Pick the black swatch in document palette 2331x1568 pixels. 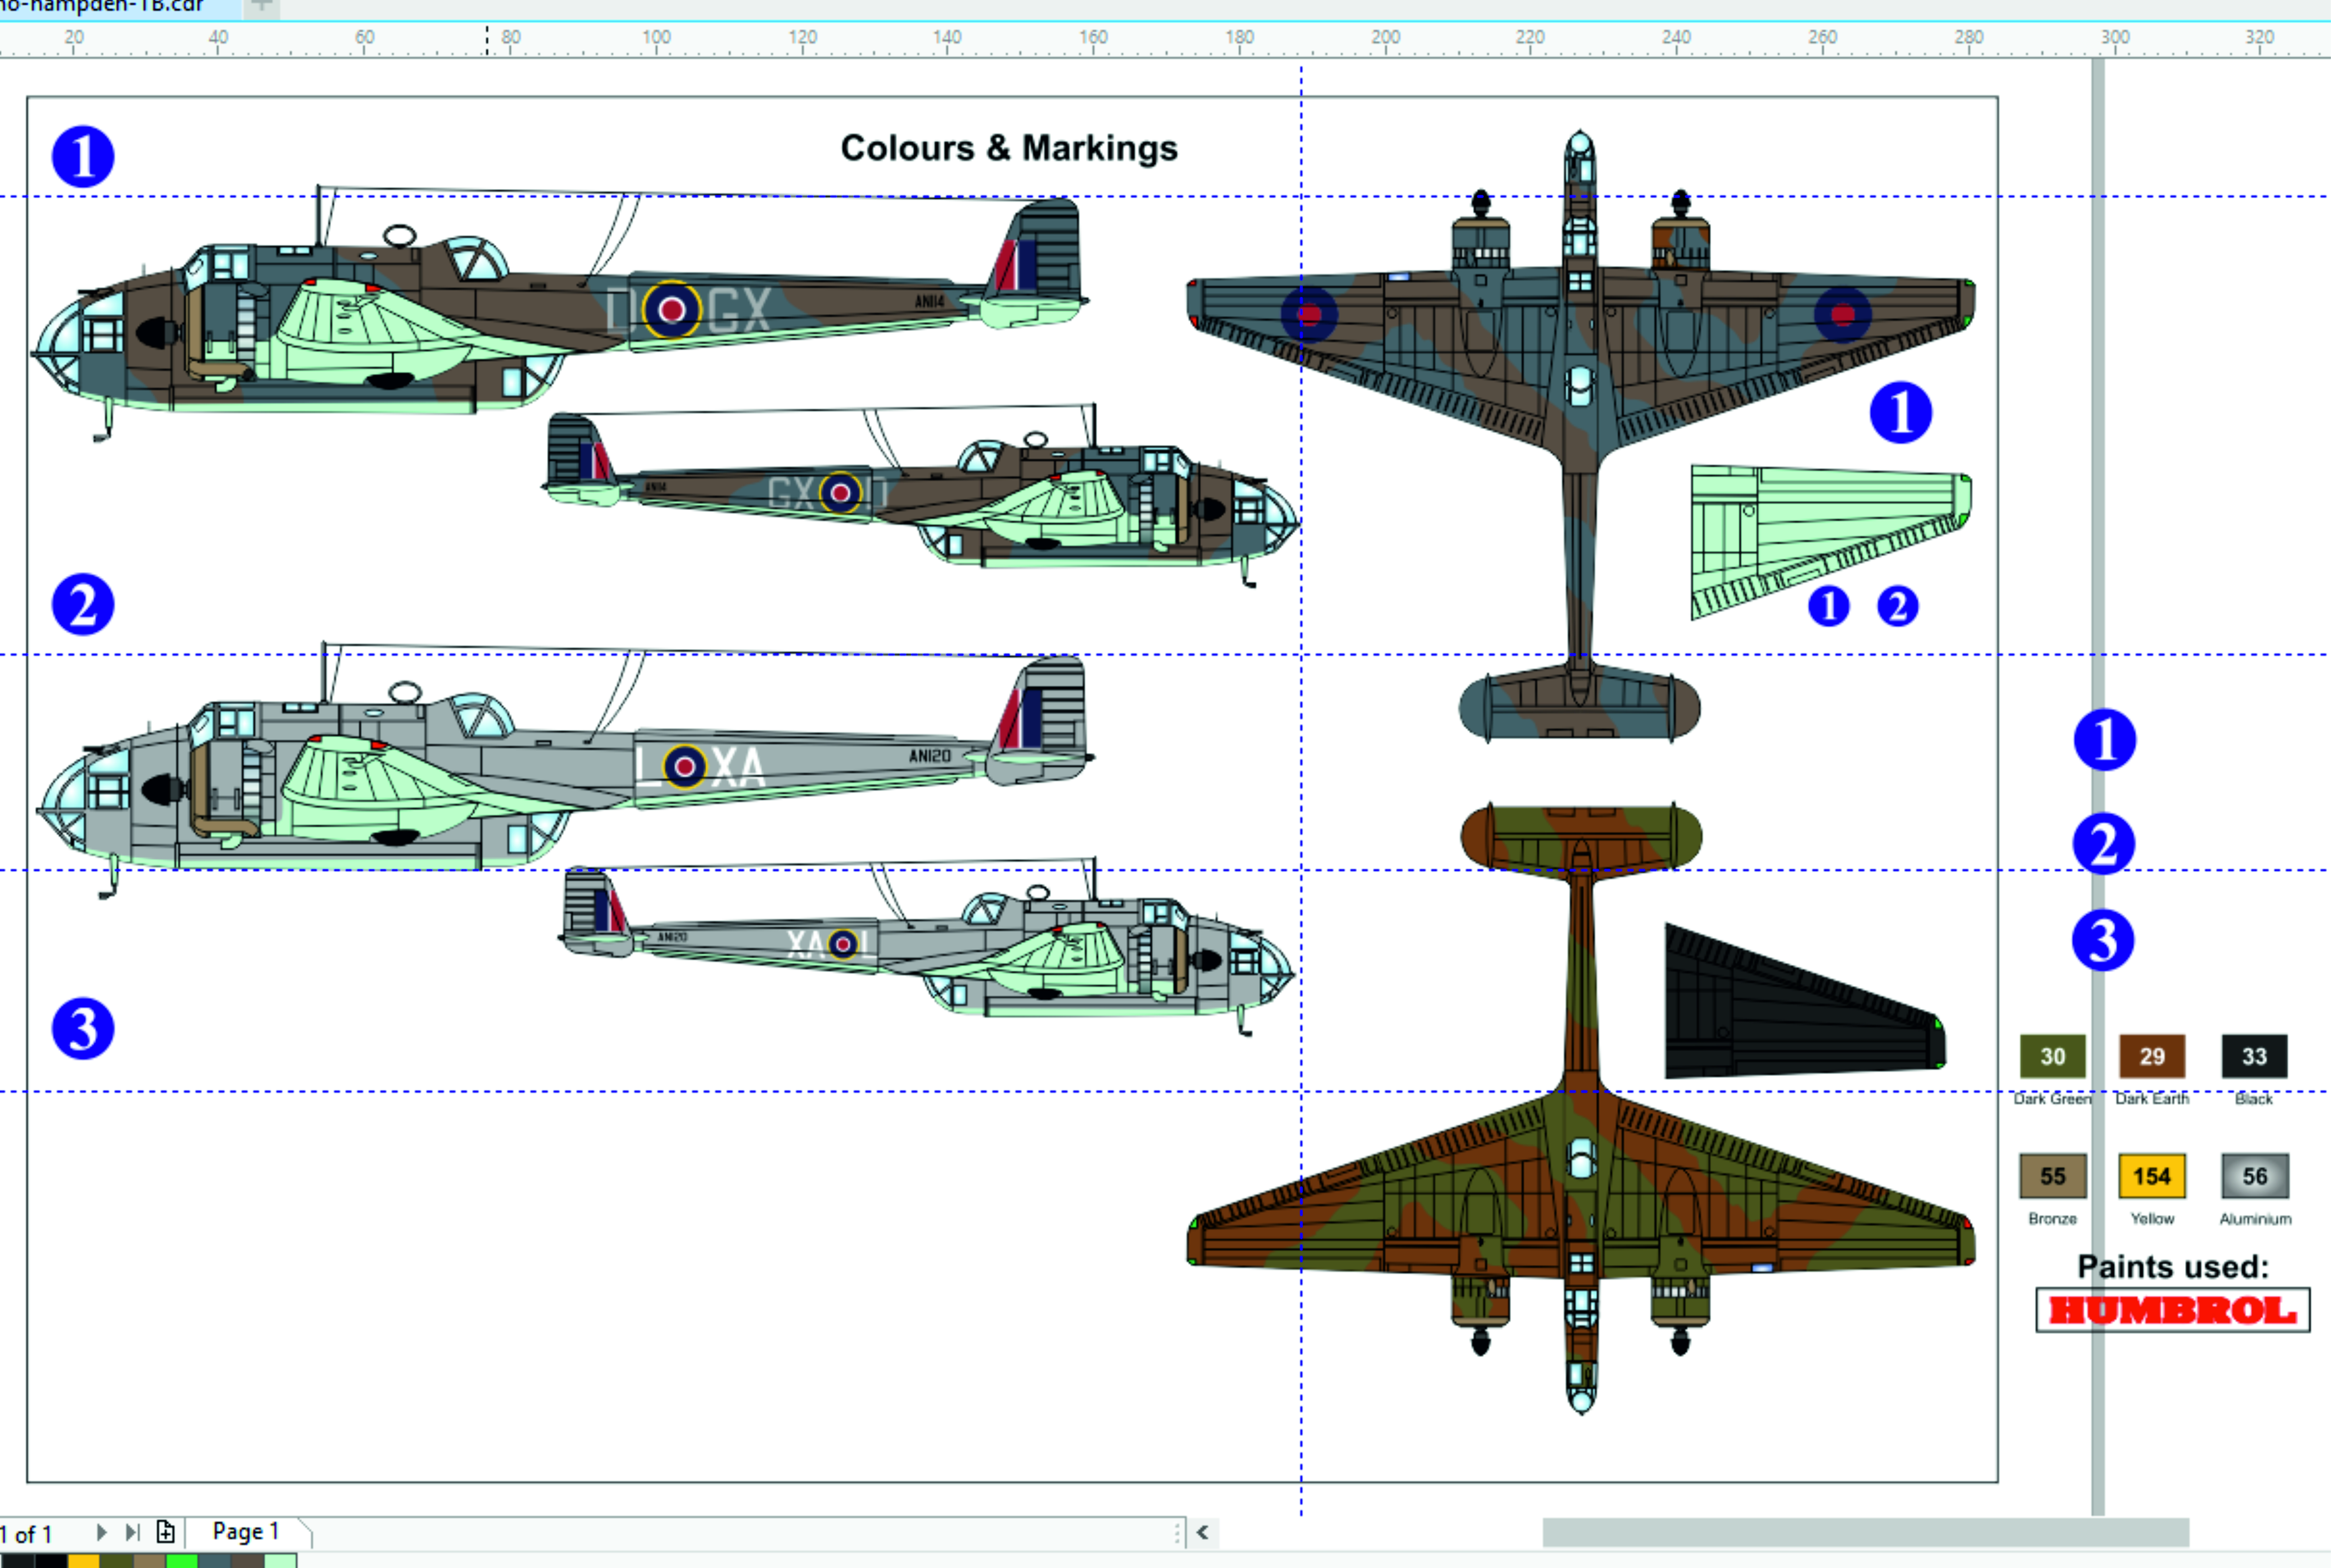tap(50, 1561)
